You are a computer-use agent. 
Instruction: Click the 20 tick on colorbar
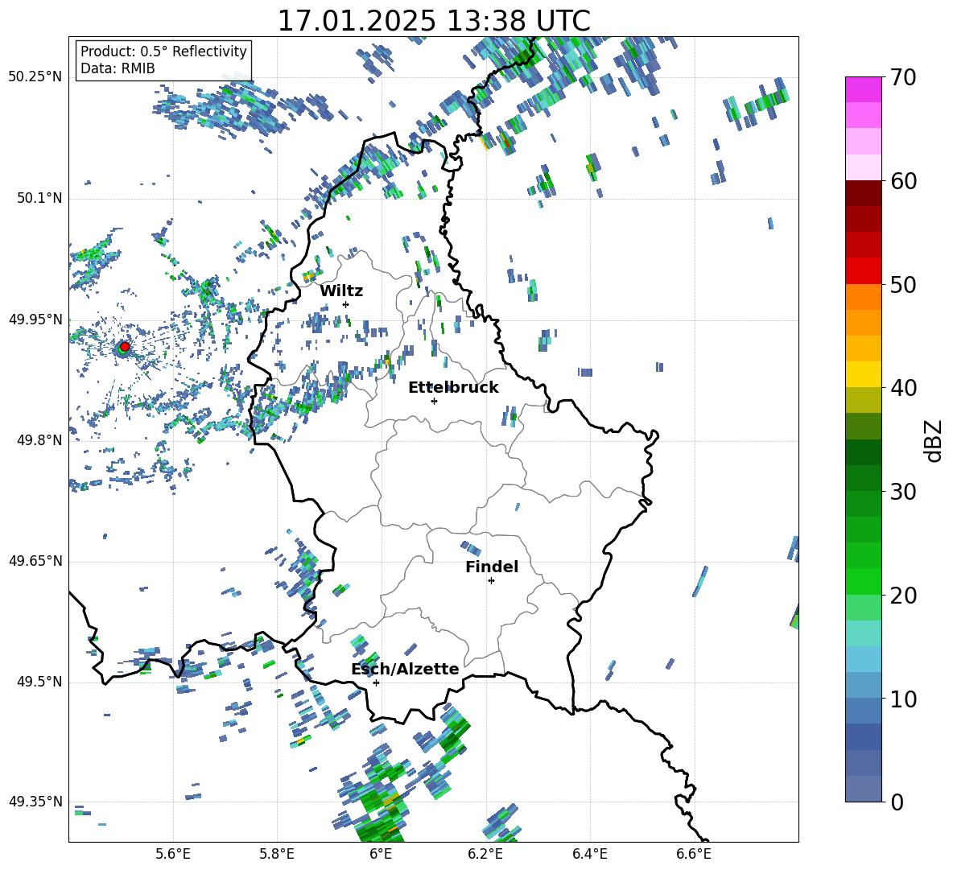click(904, 596)
